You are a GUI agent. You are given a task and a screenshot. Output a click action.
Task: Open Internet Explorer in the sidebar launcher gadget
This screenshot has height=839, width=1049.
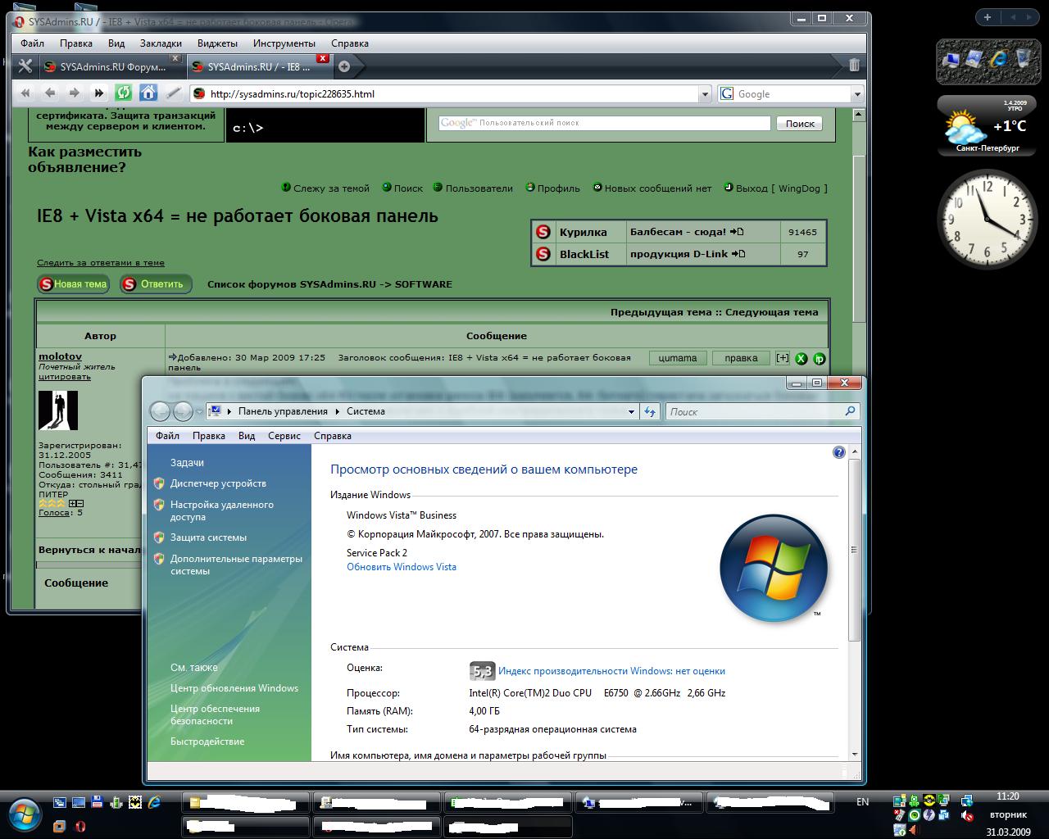999,58
